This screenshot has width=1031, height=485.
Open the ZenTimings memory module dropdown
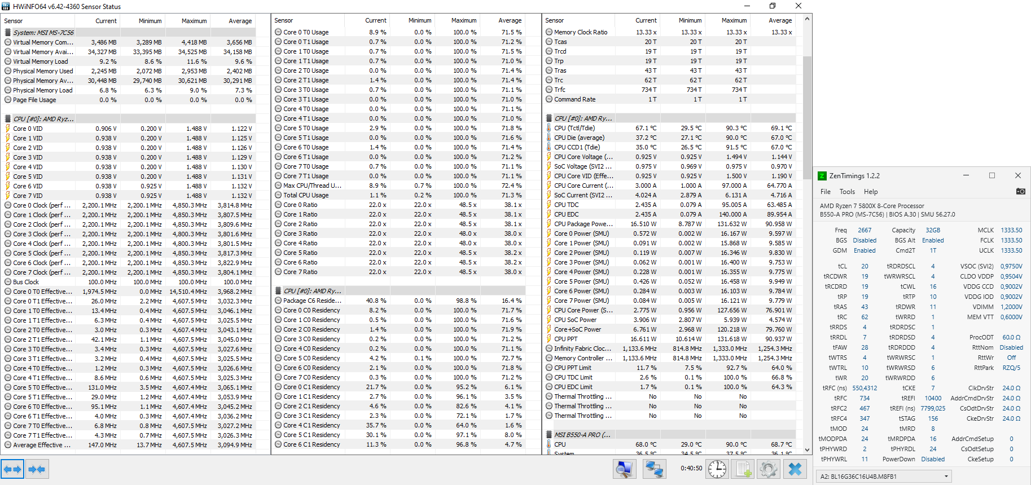pyautogui.click(x=884, y=477)
